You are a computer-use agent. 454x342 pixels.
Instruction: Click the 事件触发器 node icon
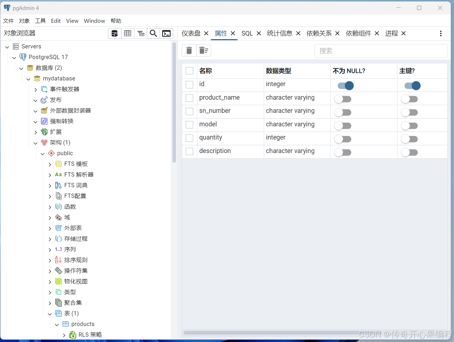click(x=44, y=89)
